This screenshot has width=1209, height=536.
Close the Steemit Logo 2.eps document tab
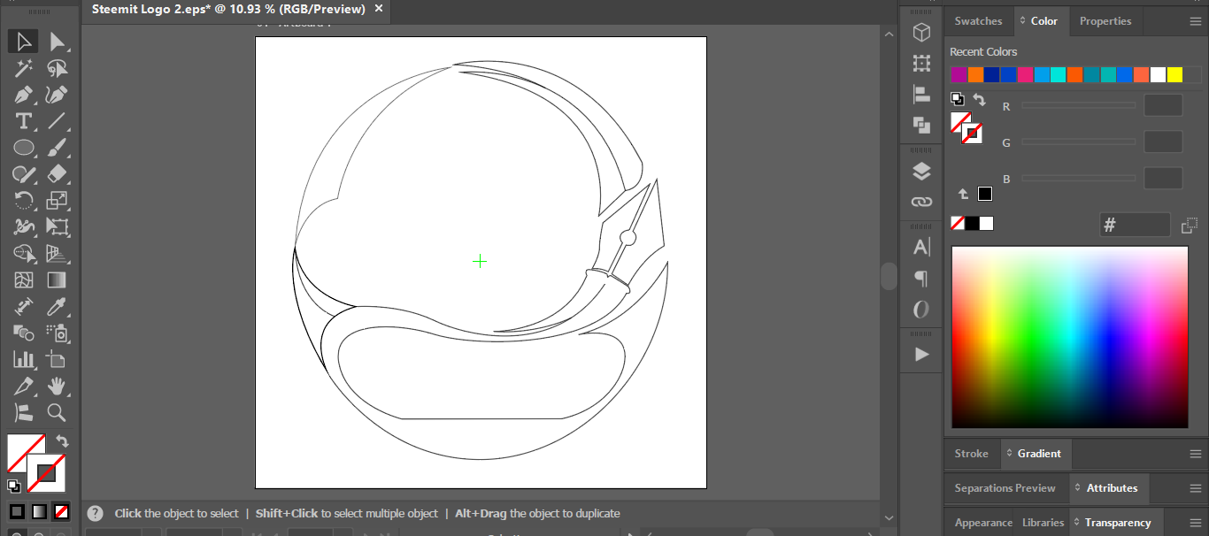pos(379,9)
